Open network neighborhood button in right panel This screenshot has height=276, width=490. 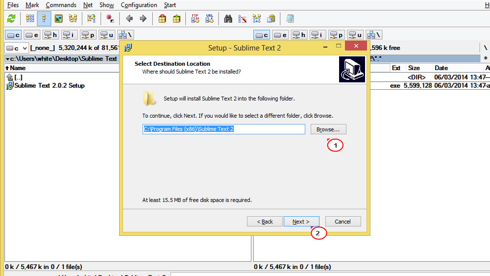click(374, 35)
